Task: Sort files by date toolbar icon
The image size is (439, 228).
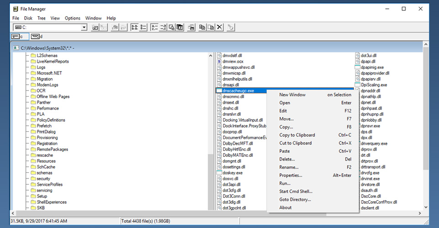Action: click(180, 27)
